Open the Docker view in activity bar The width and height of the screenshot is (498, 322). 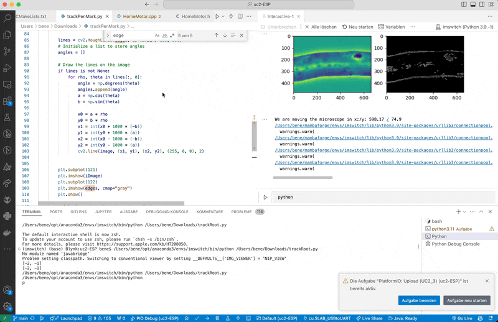click(7, 232)
